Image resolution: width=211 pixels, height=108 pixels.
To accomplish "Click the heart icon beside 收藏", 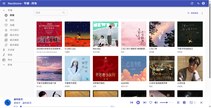I will tap(6, 25).
